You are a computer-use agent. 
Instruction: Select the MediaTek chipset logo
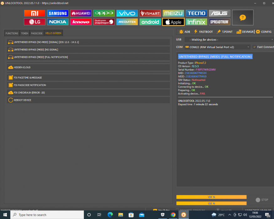127,22
